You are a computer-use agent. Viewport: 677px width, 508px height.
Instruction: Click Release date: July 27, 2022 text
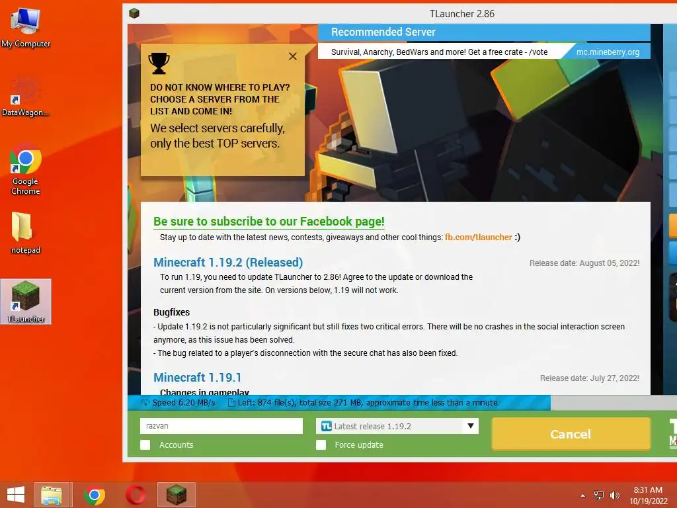click(589, 378)
